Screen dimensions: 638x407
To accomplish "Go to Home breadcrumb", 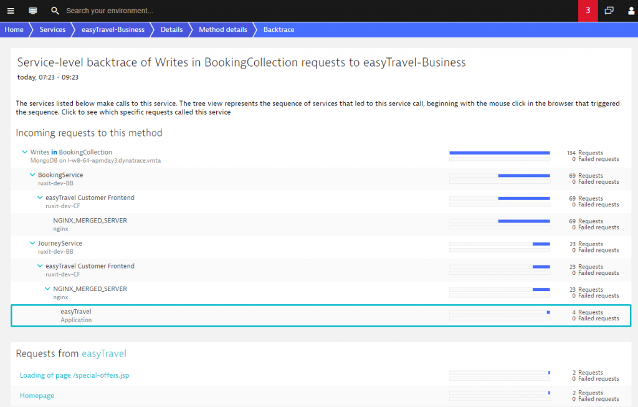I will click(14, 29).
